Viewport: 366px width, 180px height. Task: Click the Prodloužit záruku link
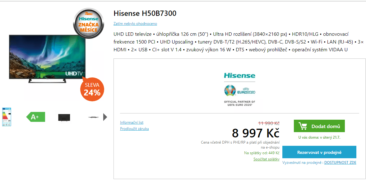134,129
